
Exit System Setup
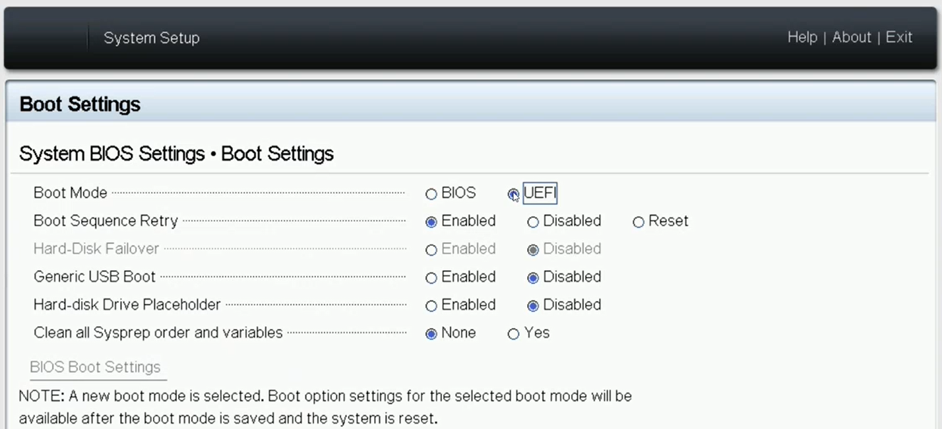click(x=899, y=38)
